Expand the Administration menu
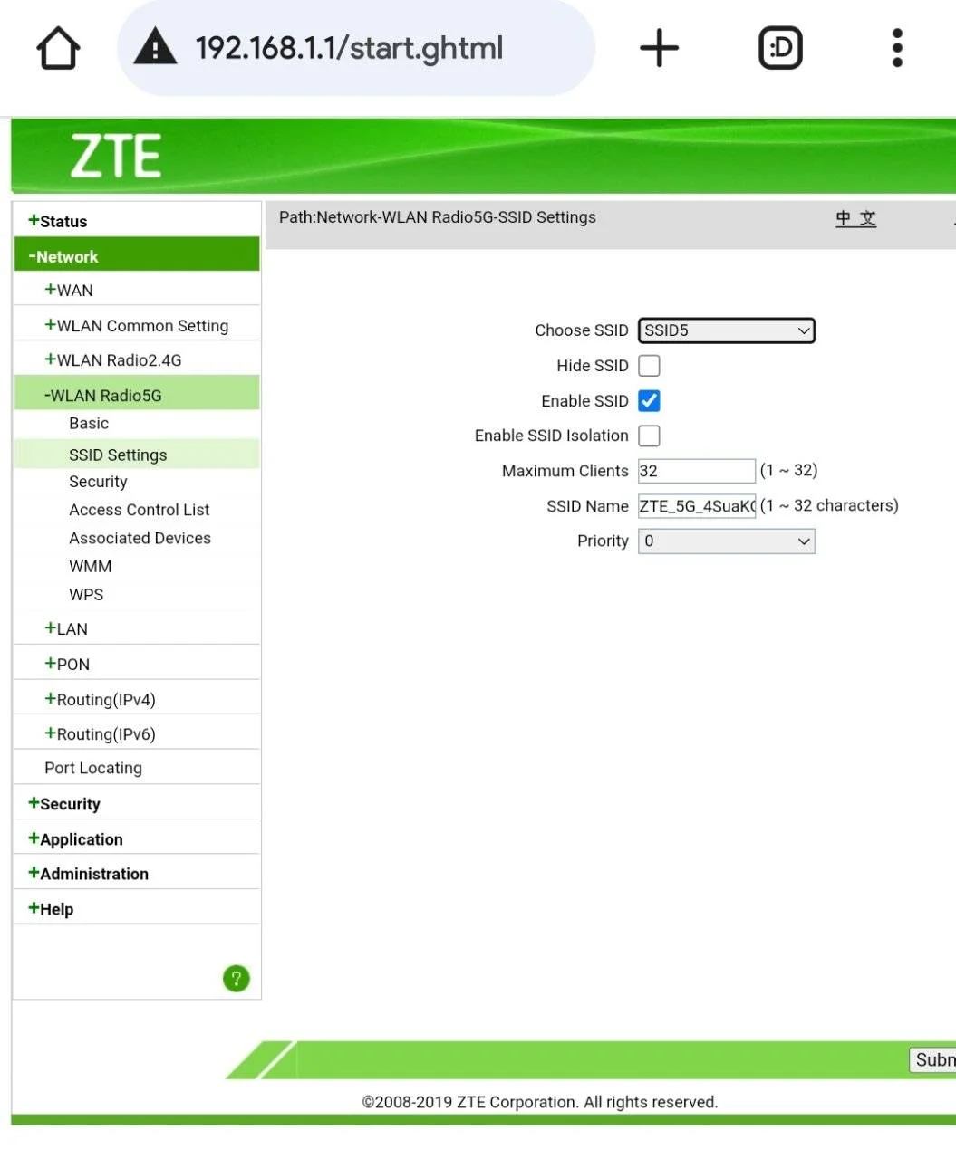The height and width of the screenshot is (1159, 956). (88, 874)
